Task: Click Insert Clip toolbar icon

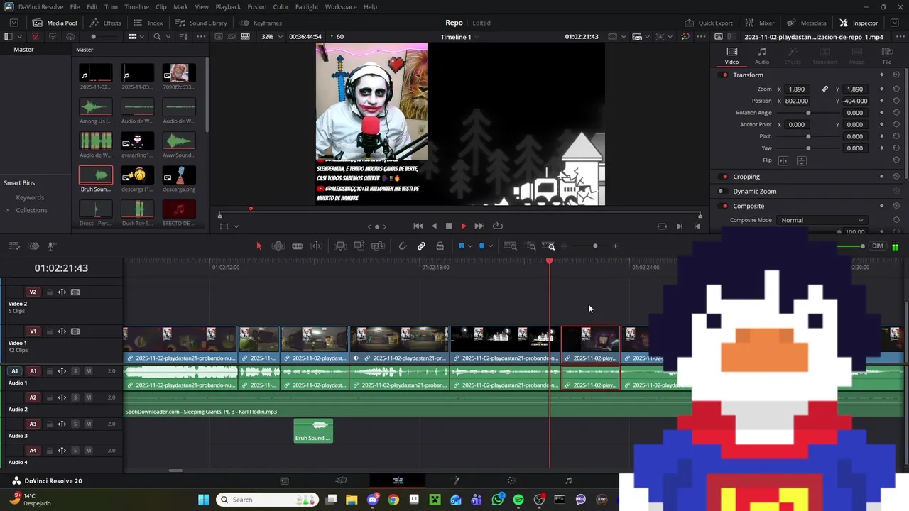Action: click(340, 246)
